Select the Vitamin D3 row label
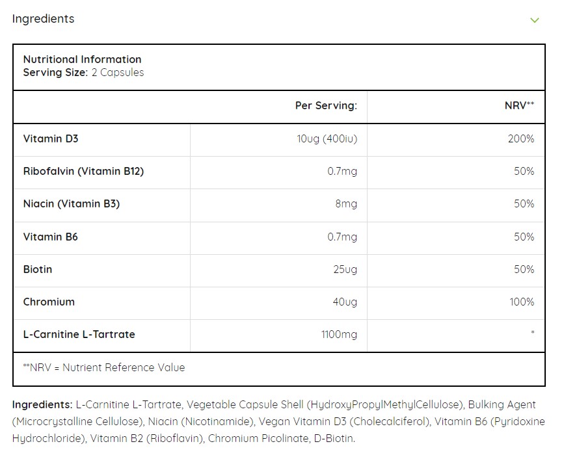The height and width of the screenshot is (457, 564). [x=51, y=138]
